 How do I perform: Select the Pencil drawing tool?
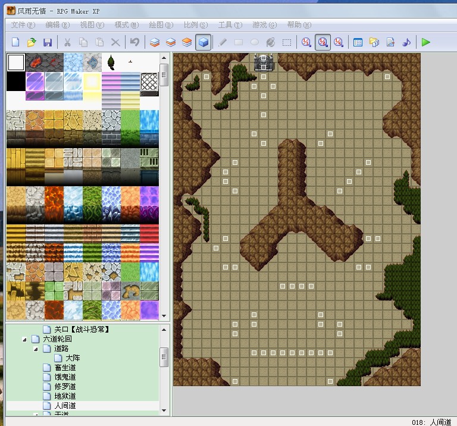tap(223, 42)
